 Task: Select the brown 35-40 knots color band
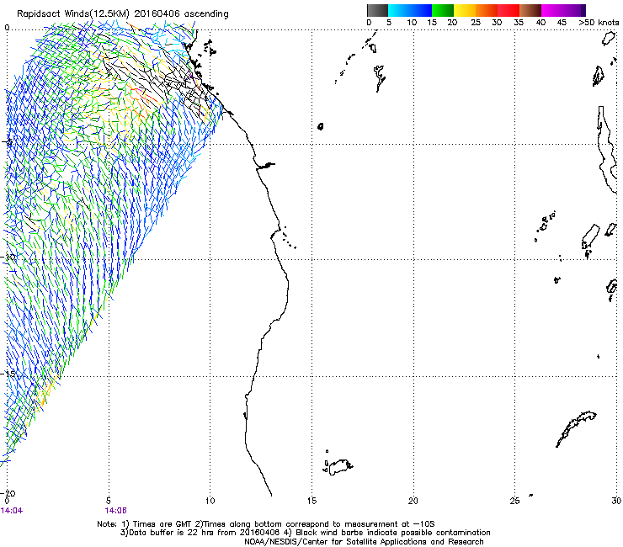[530, 10]
